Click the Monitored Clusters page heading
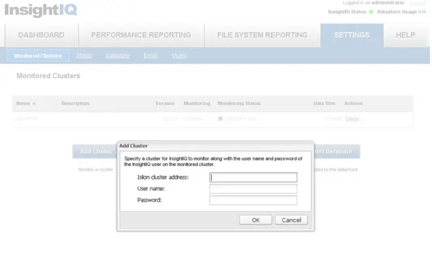 coord(48,76)
